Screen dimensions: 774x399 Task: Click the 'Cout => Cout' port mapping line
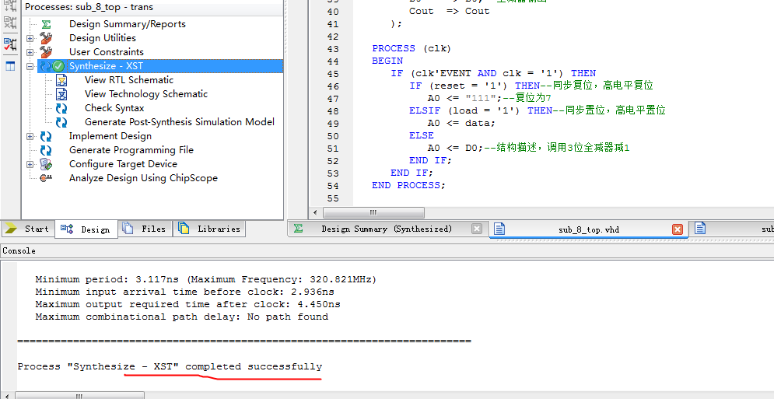click(449, 11)
